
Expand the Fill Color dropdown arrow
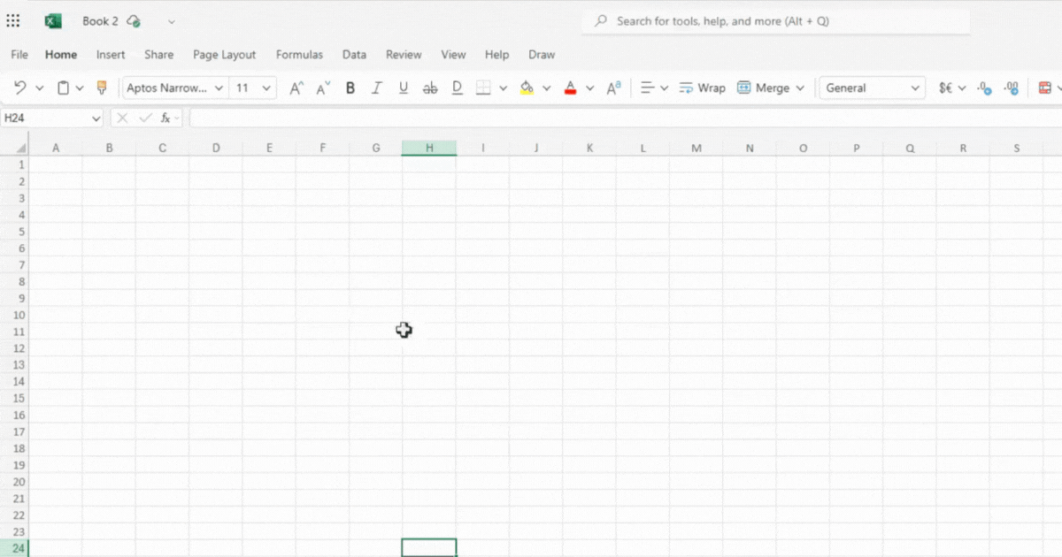546,88
